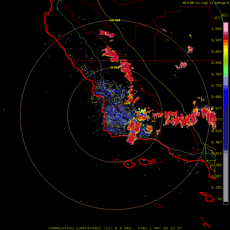Click the 0.893 scale value

216,51
